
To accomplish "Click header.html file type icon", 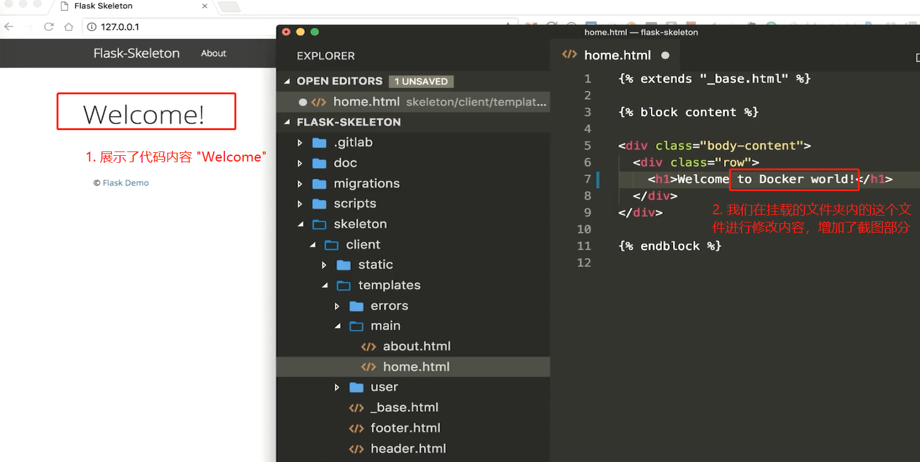I will tap(356, 449).
